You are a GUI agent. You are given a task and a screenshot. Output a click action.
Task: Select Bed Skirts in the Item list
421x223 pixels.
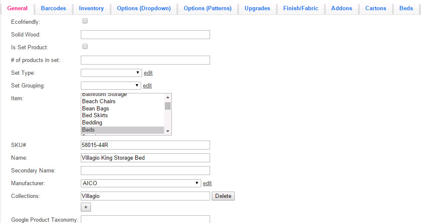[122, 115]
